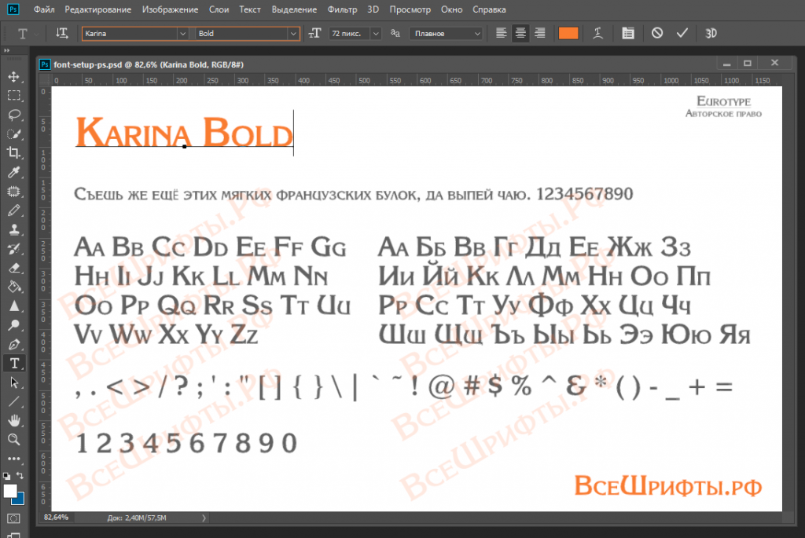Center text alignment
805x538 pixels.
pyautogui.click(x=520, y=33)
